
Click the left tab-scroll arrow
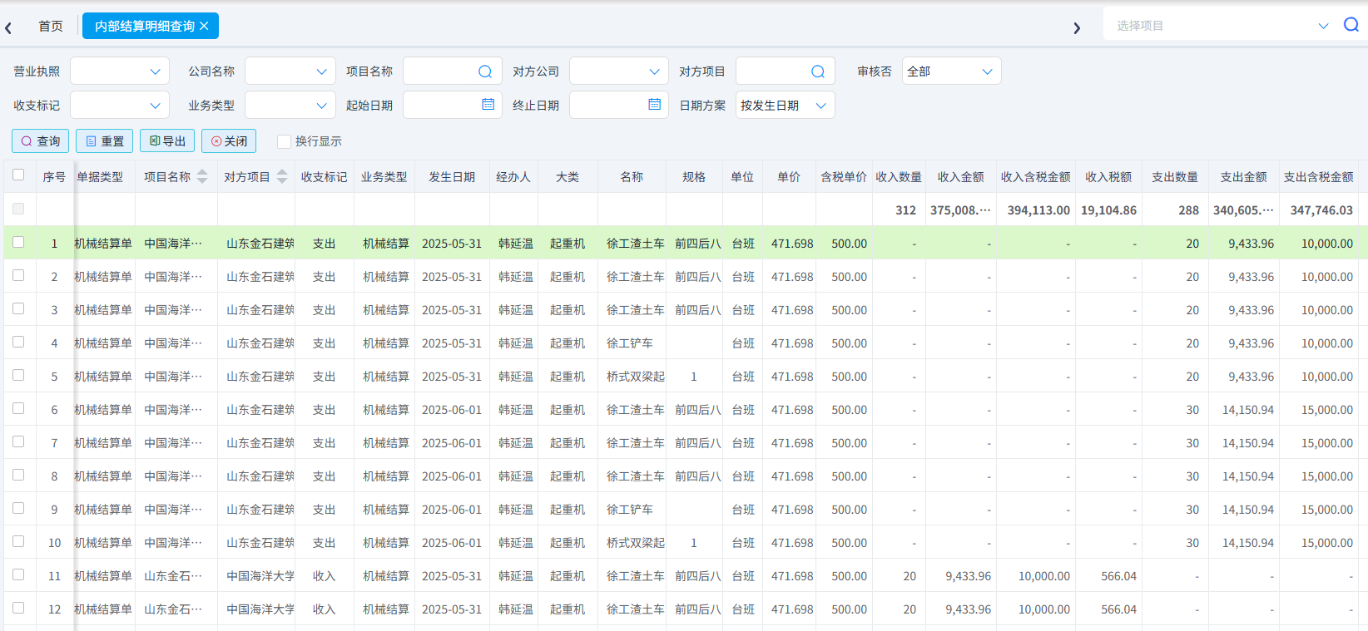point(8,27)
